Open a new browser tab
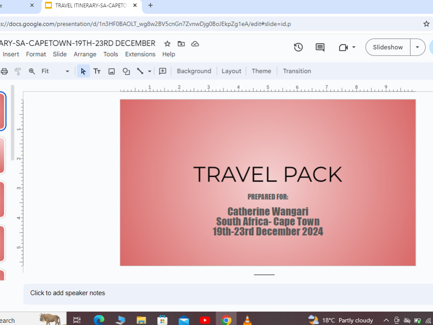 (151, 5)
